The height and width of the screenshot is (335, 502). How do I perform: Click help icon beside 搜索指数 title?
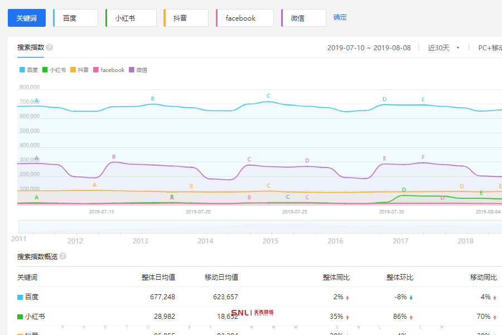pyautogui.click(x=50, y=47)
